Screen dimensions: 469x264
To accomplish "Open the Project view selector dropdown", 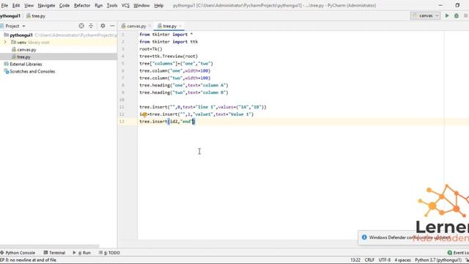I will 15,26.
